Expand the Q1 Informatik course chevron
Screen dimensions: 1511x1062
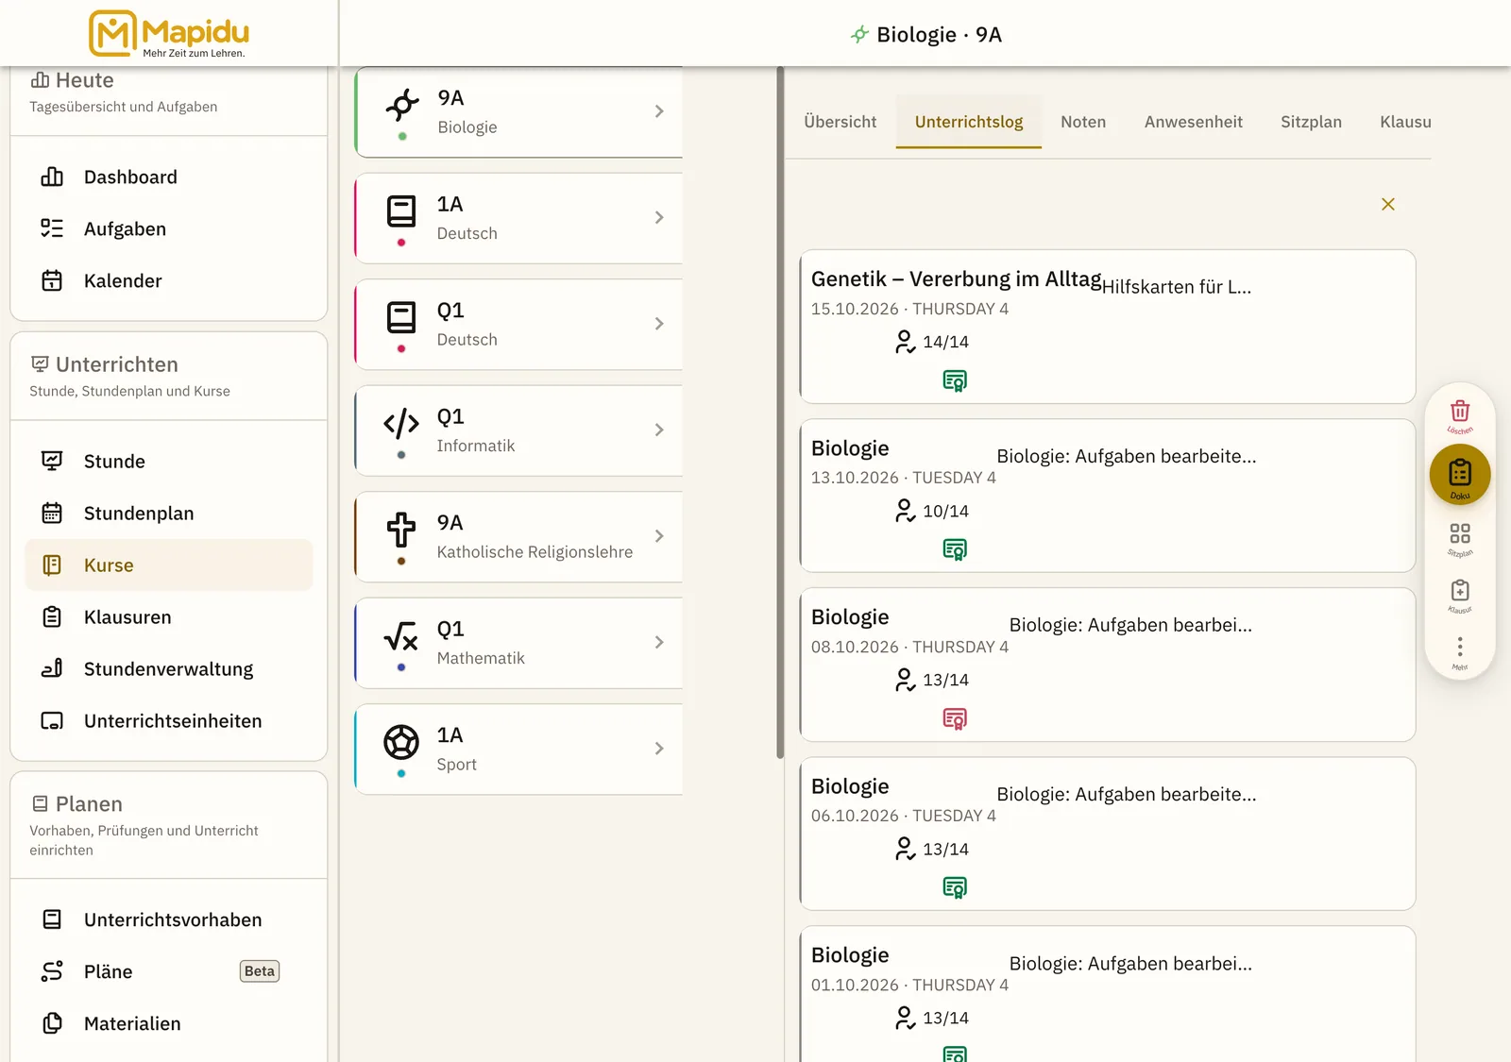coord(659,430)
